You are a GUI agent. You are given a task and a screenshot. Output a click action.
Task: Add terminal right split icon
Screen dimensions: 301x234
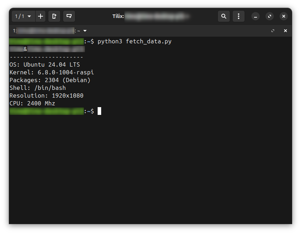(x=54, y=16)
